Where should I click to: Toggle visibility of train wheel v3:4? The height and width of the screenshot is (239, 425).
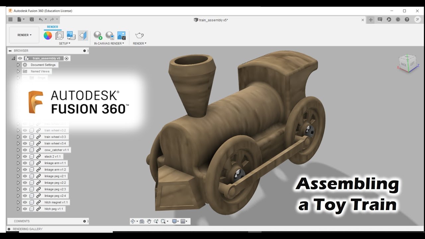(25, 143)
